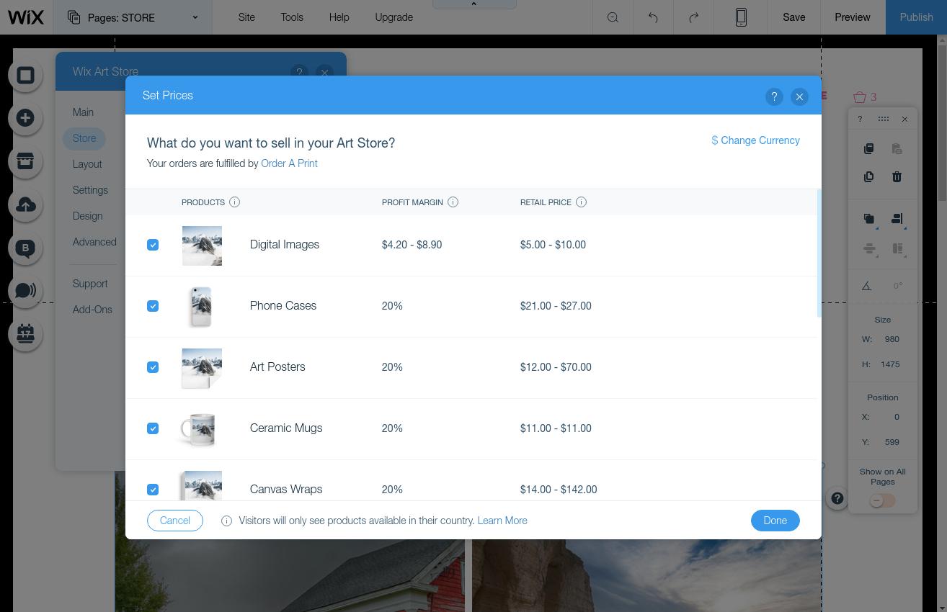Uncheck the Canvas Wraps checkbox

[x=153, y=490]
